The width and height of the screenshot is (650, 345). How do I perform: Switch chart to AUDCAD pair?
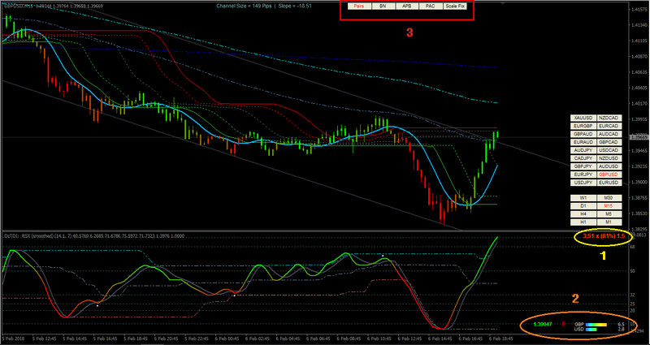tap(609, 134)
